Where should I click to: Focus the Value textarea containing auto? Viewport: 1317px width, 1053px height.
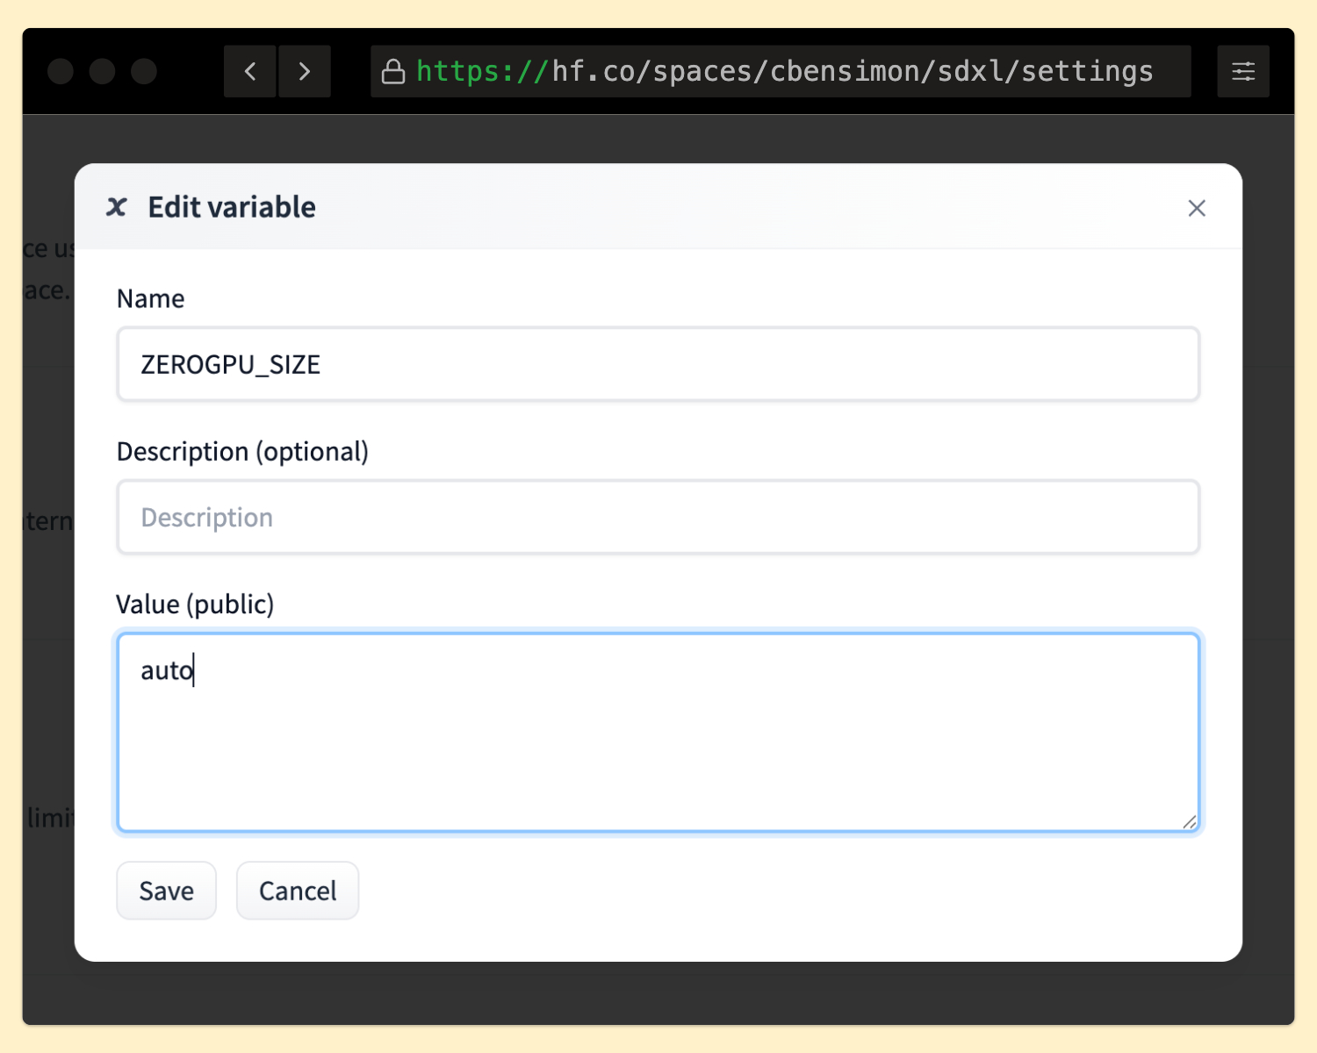point(658,732)
